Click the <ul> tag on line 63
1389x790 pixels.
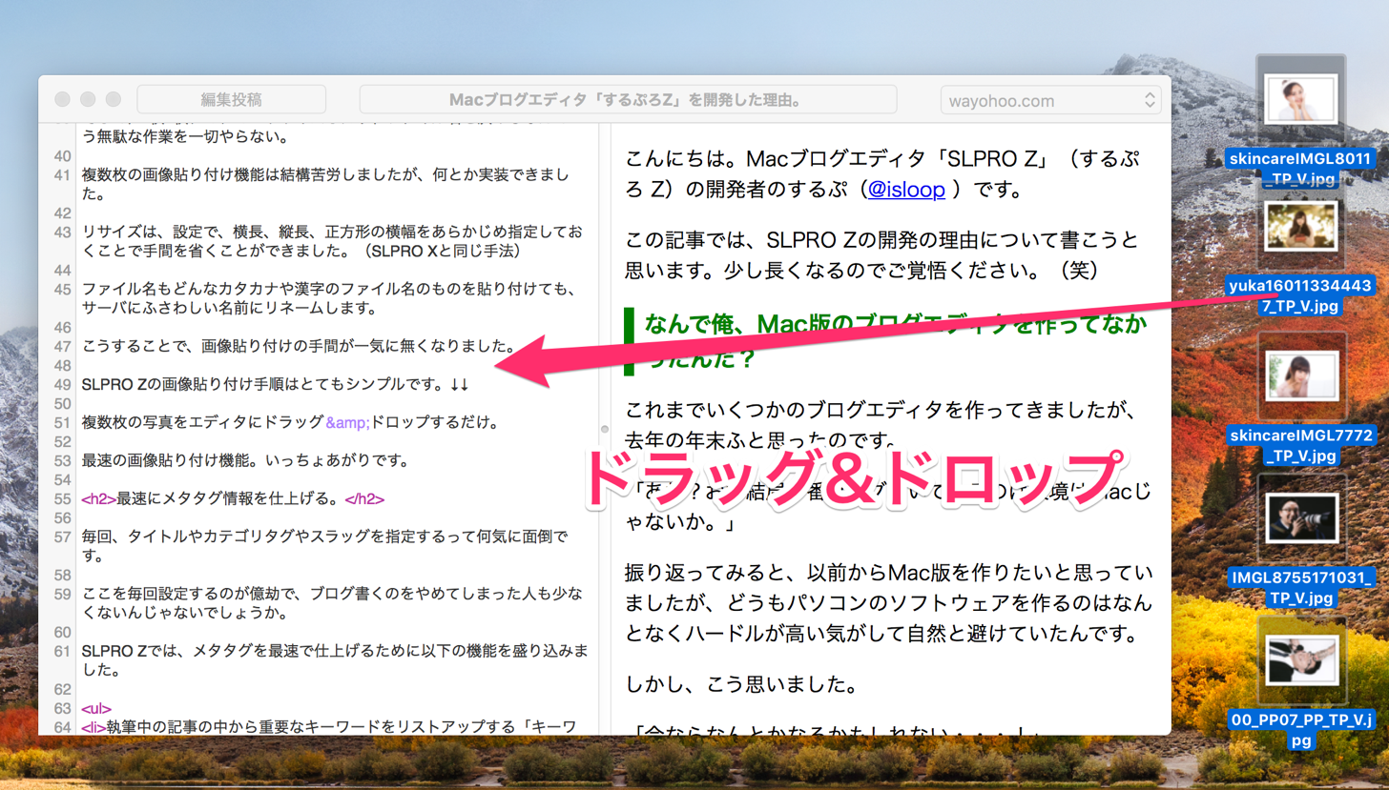[96, 708]
